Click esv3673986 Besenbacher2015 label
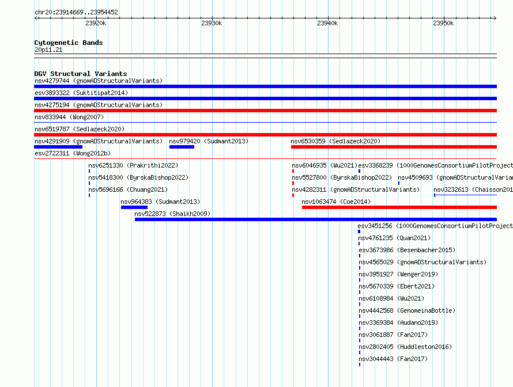 (407, 250)
